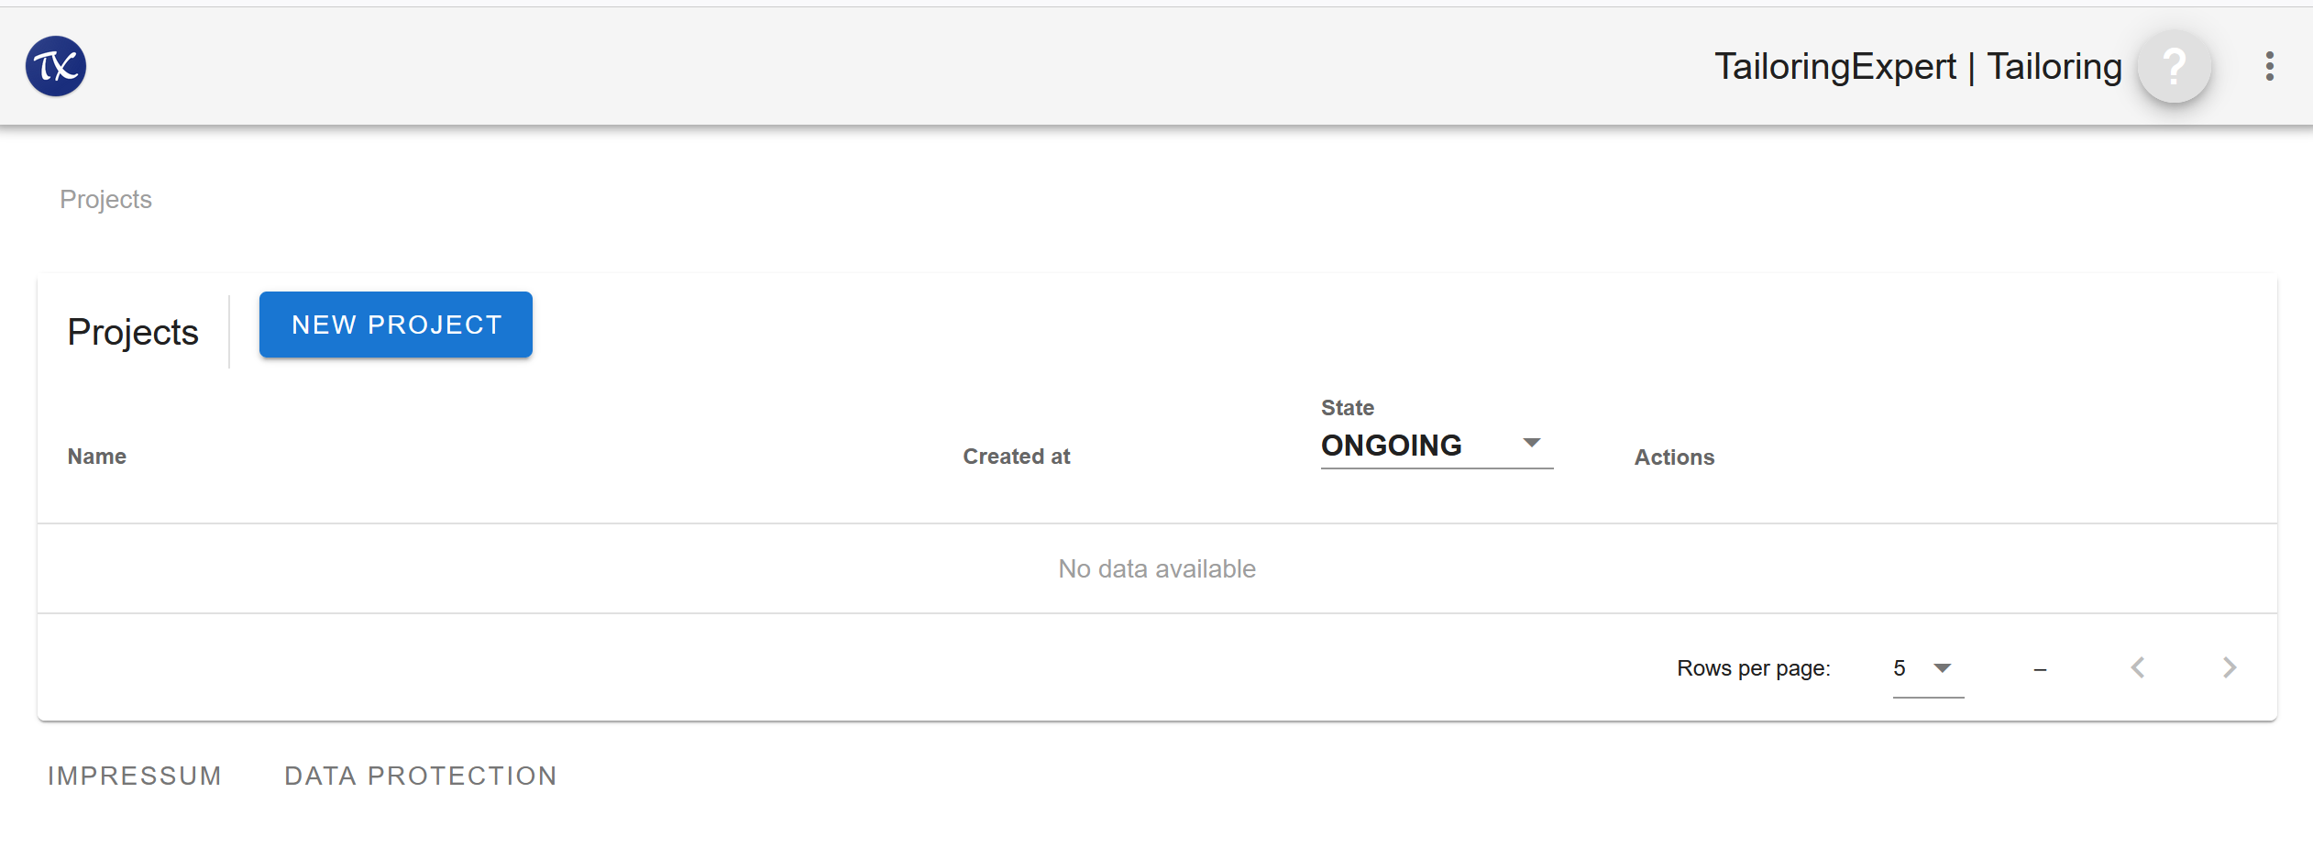Click the Projects breadcrumb
2313x859 pixels.
(105, 200)
